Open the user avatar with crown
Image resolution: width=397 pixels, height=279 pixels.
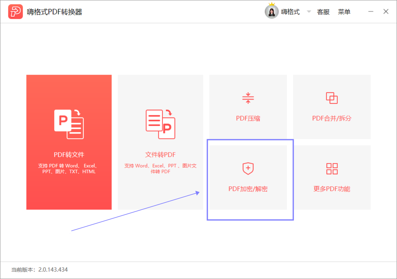click(x=272, y=12)
